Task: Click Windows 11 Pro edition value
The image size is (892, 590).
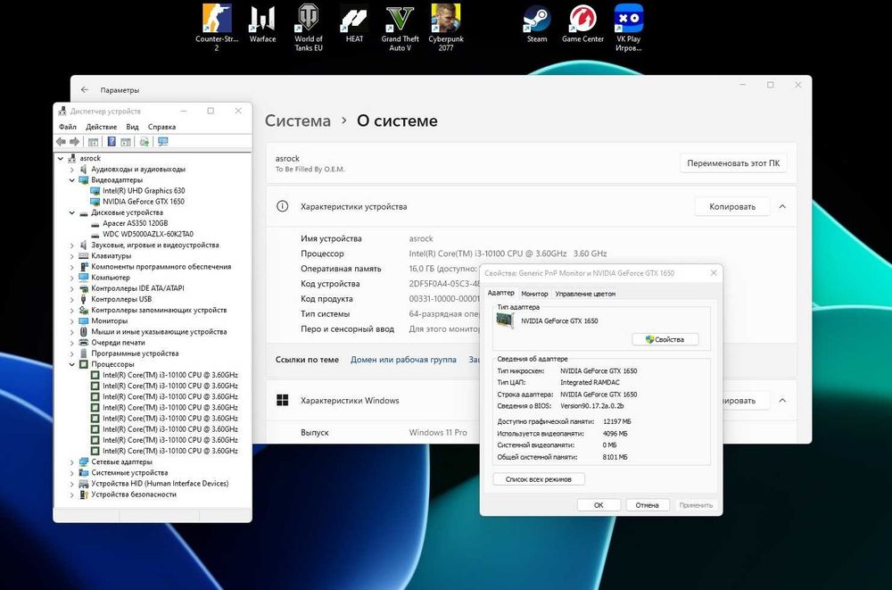Action: (438, 432)
